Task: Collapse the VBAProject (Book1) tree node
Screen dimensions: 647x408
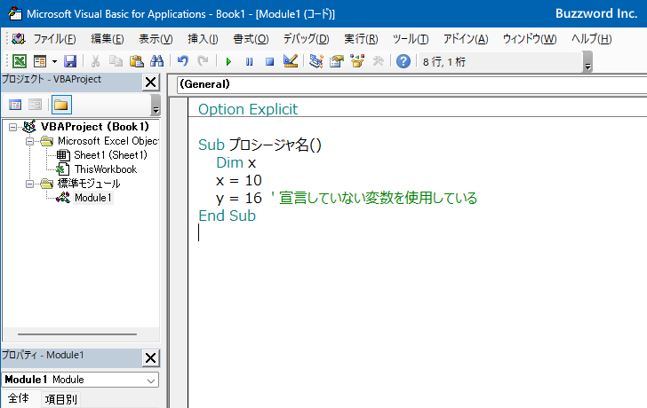Action: (x=12, y=127)
